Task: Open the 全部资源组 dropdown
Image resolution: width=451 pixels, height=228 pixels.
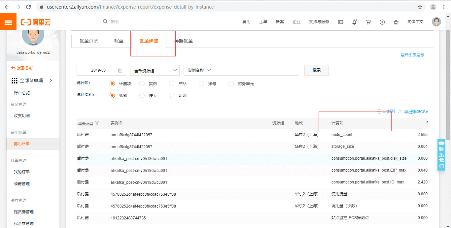Action: tap(155, 70)
